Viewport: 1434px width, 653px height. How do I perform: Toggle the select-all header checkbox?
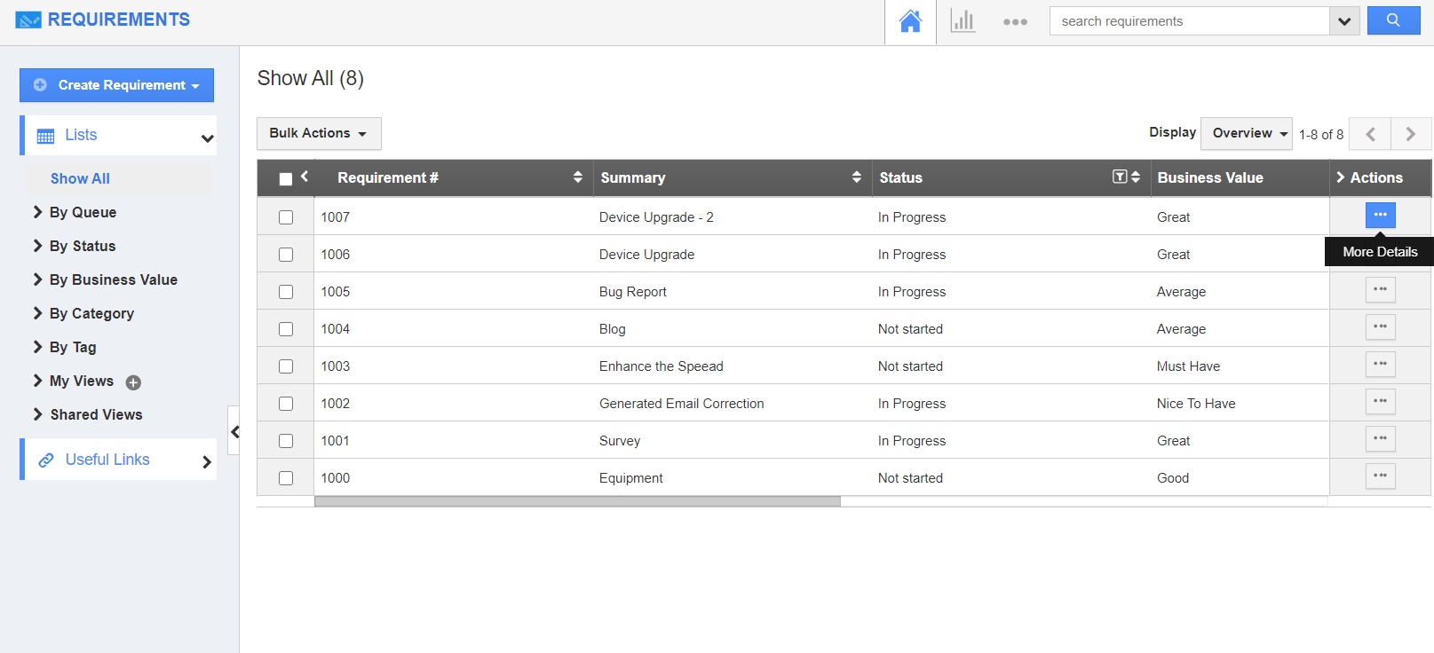coord(286,179)
